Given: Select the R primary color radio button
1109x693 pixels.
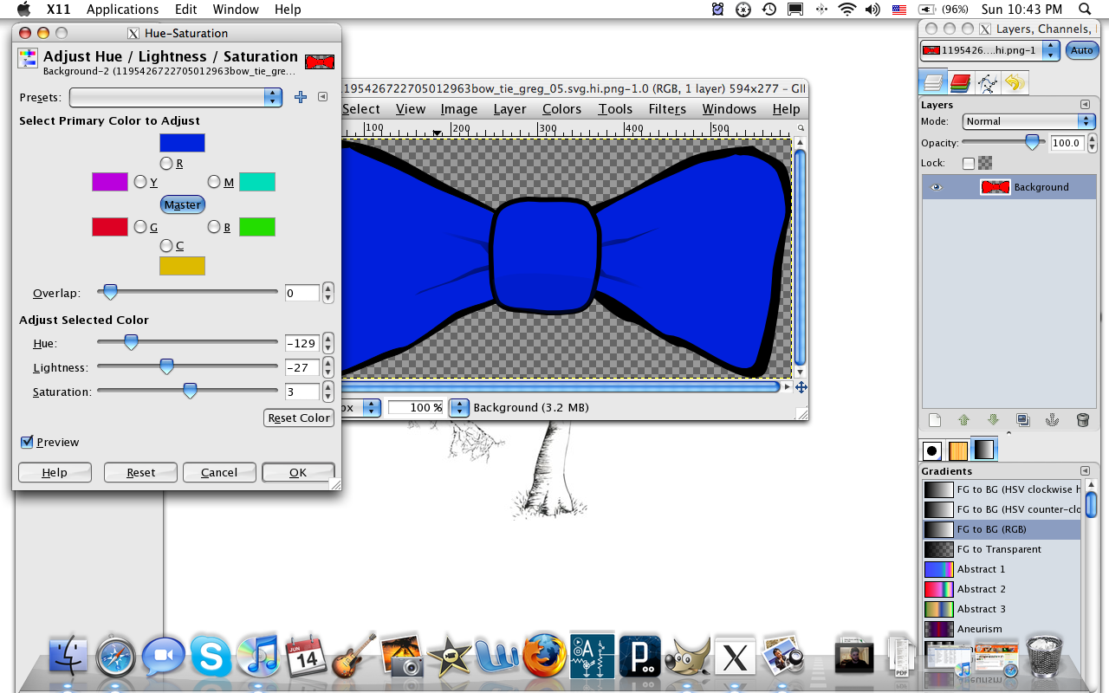Looking at the screenshot, I should pos(166,163).
